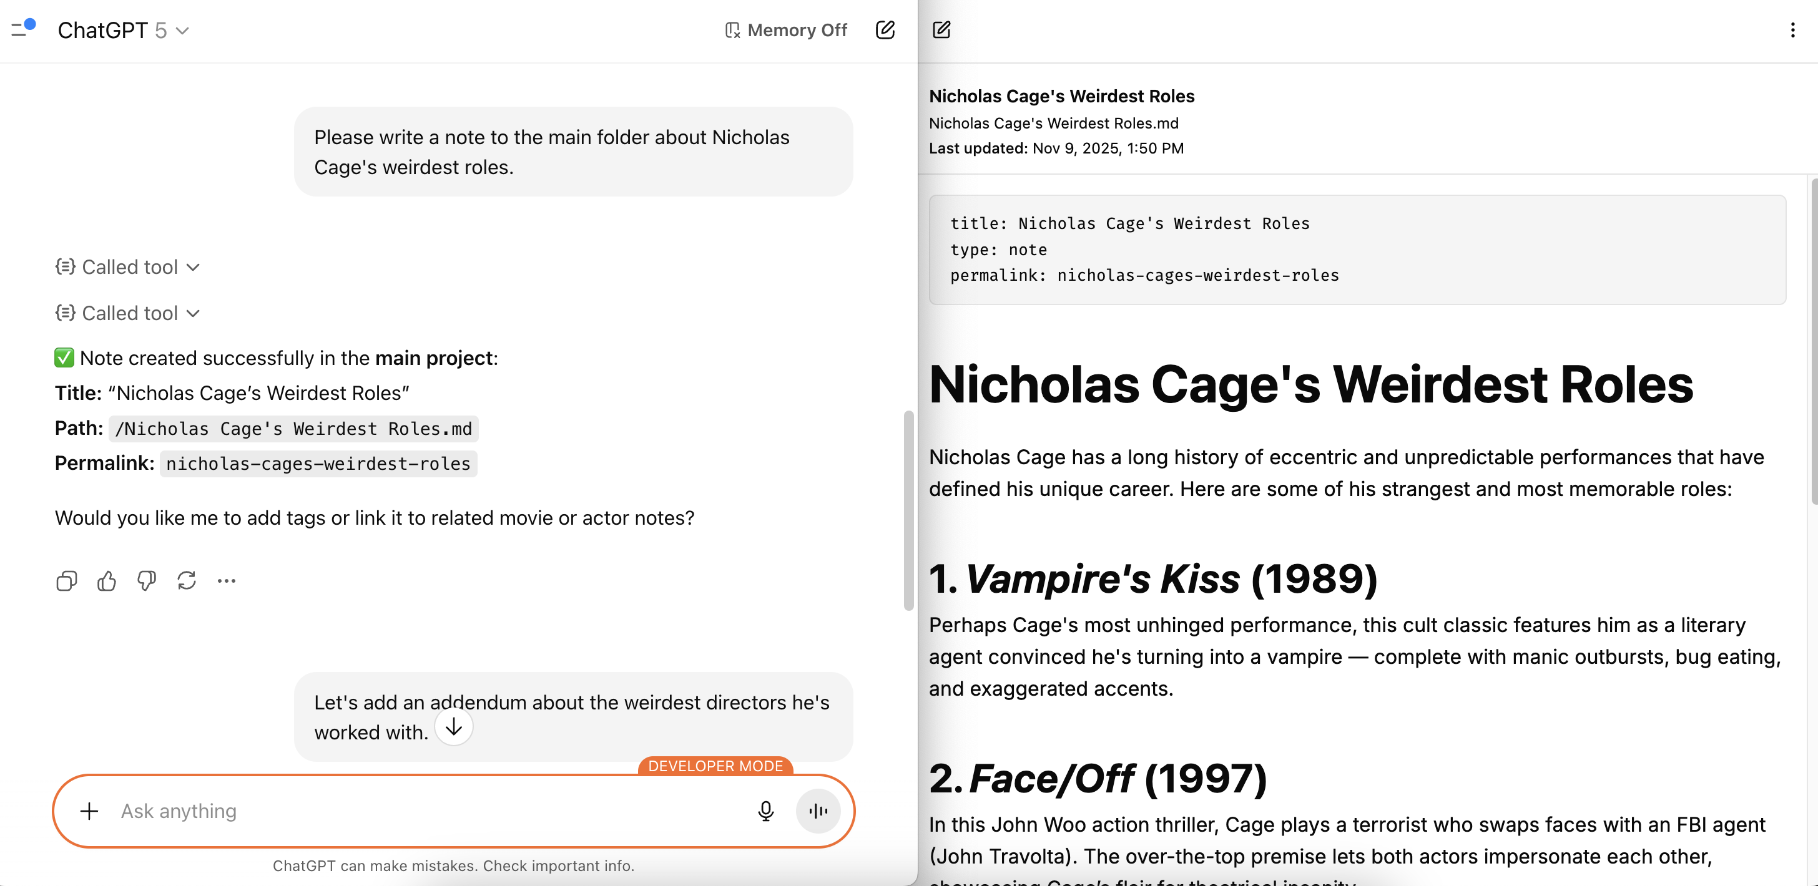Click the scroll-to-bottom arrow button

pyautogui.click(x=454, y=726)
